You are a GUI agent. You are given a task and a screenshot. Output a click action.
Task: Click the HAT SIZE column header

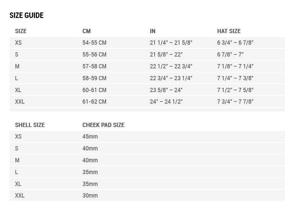(x=229, y=31)
